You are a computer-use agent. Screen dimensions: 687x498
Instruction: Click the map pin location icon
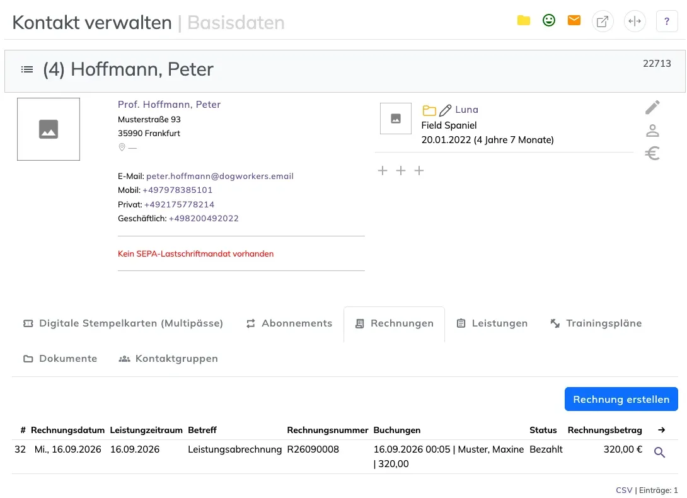coord(122,148)
